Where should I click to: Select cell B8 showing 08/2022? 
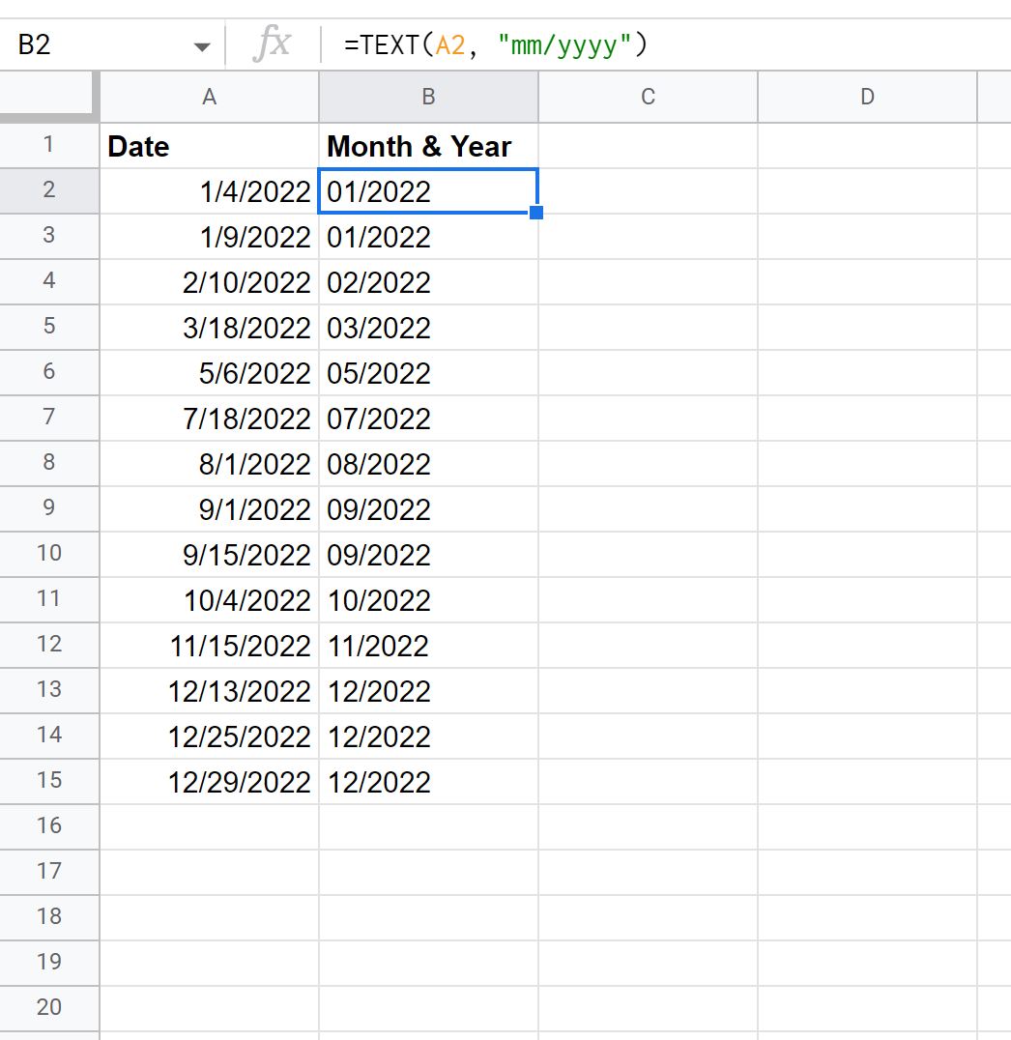pos(428,464)
